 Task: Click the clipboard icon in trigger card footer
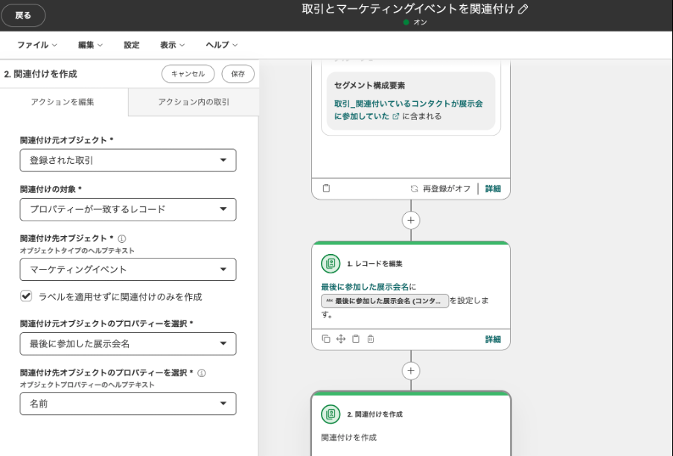(326, 188)
